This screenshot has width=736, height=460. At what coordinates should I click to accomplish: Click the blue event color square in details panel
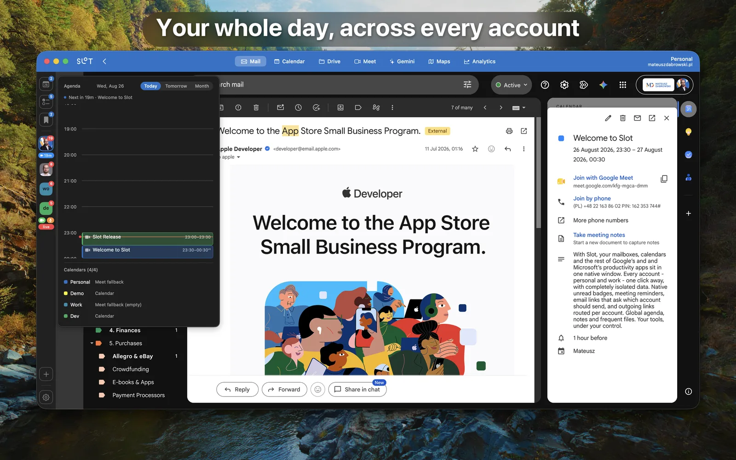click(561, 138)
